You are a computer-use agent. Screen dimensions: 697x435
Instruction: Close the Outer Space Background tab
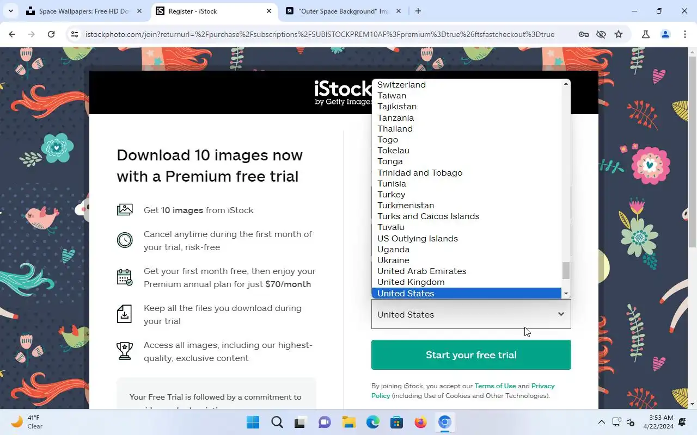398,11
